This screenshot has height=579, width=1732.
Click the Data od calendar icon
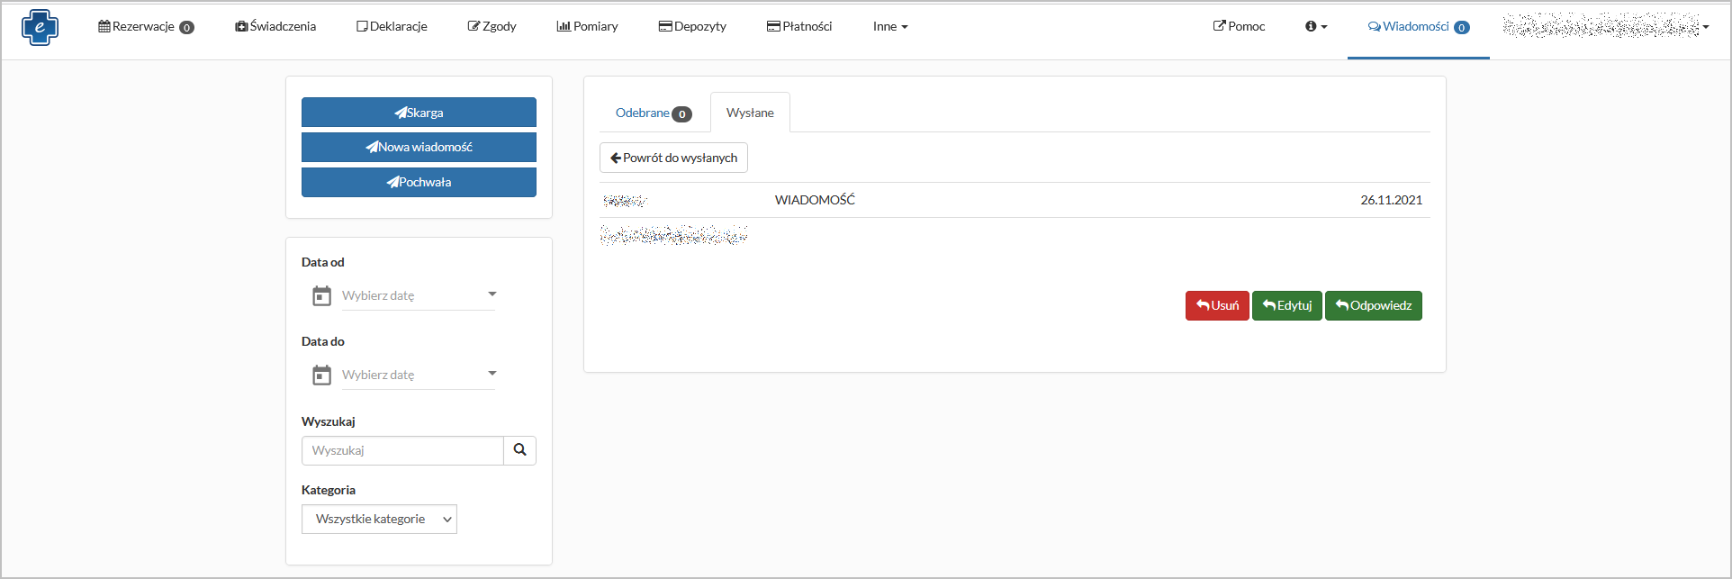[x=321, y=295]
